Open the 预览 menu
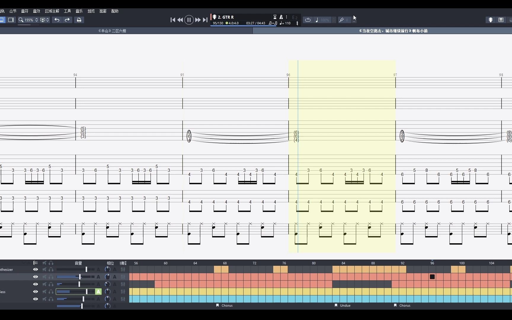The height and width of the screenshot is (320, 512). (91, 11)
